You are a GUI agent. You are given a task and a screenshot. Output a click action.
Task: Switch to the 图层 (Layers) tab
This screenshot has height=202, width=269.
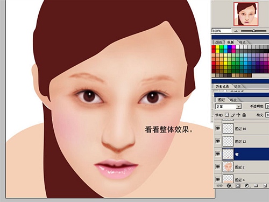[222, 100]
